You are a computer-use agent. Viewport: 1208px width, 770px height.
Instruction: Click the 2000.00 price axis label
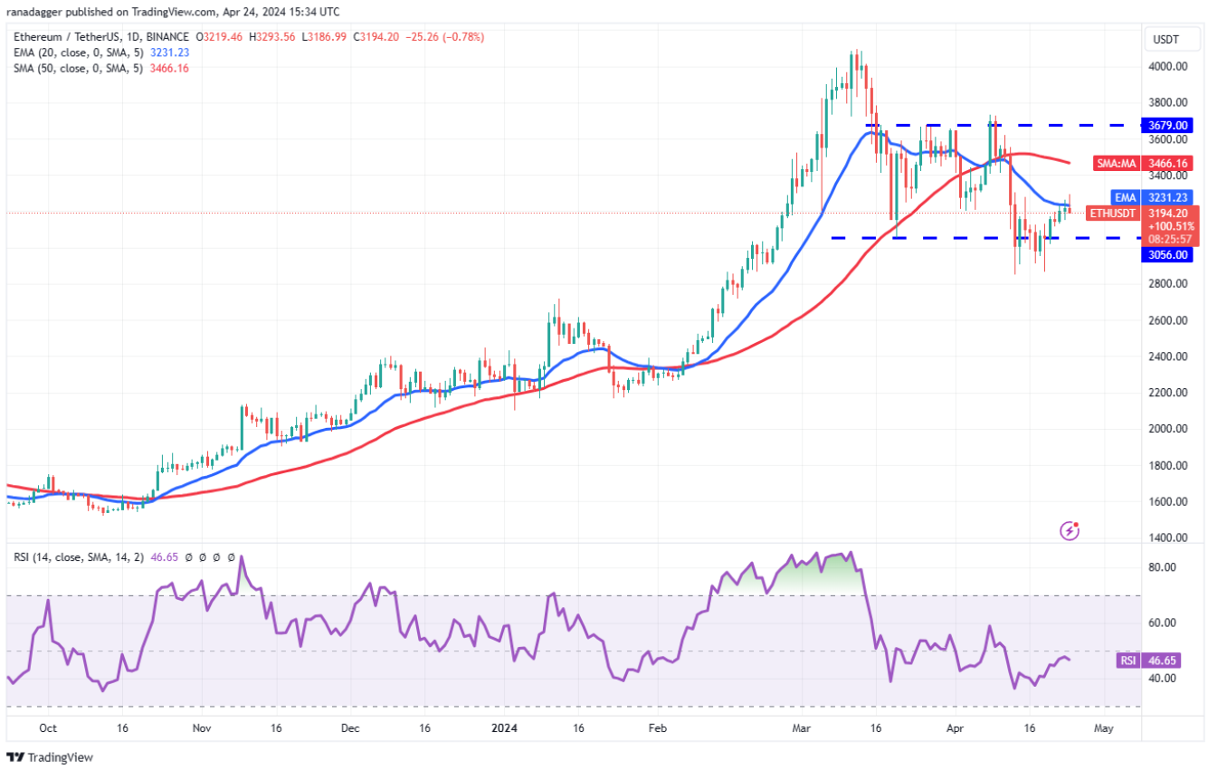click(x=1170, y=429)
